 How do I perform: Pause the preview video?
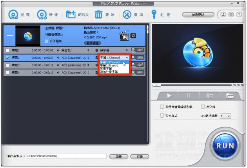[x=189, y=96]
